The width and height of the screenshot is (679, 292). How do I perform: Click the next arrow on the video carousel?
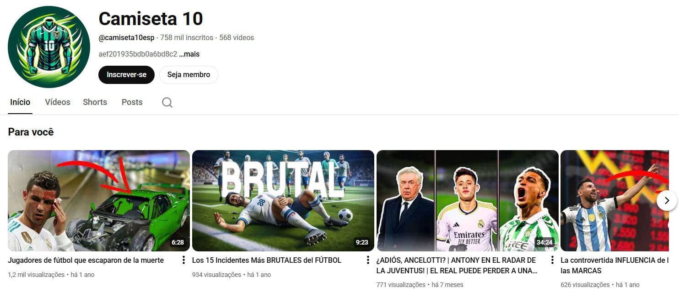click(668, 200)
